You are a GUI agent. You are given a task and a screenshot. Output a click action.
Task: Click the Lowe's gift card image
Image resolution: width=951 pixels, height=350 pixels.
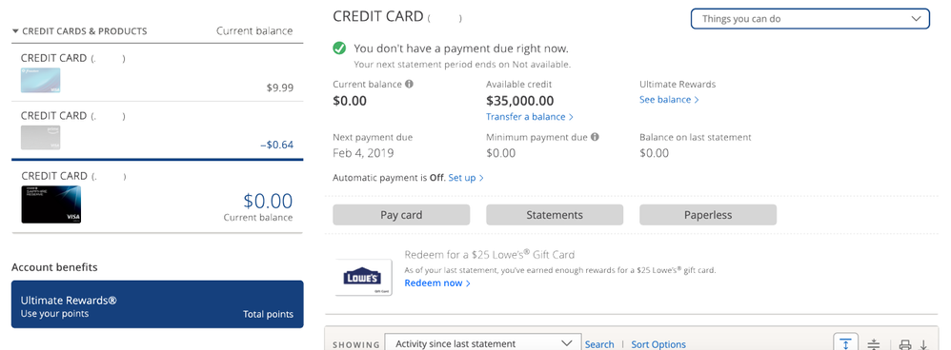[x=363, y=278]
